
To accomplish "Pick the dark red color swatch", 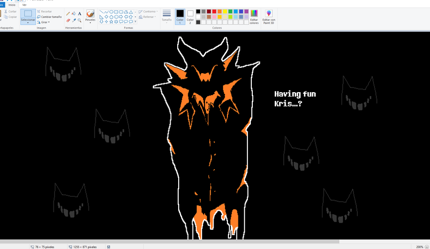I will pyautogui.click(x=209, y=11).
